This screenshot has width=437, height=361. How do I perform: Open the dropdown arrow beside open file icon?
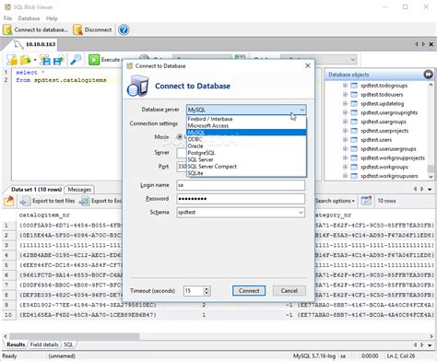point(35,60)
